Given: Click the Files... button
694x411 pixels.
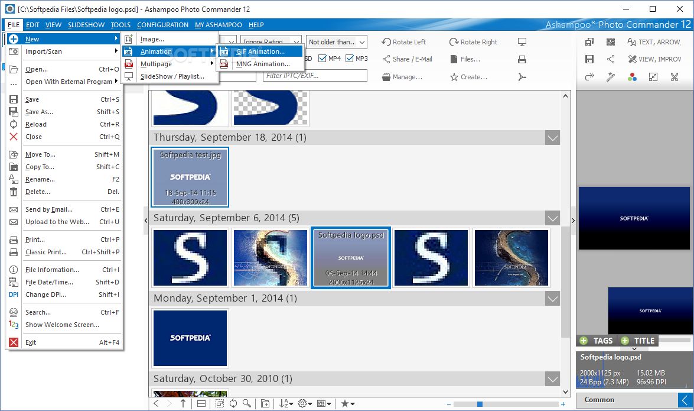Looking at the screenshot, I should 465,59.
